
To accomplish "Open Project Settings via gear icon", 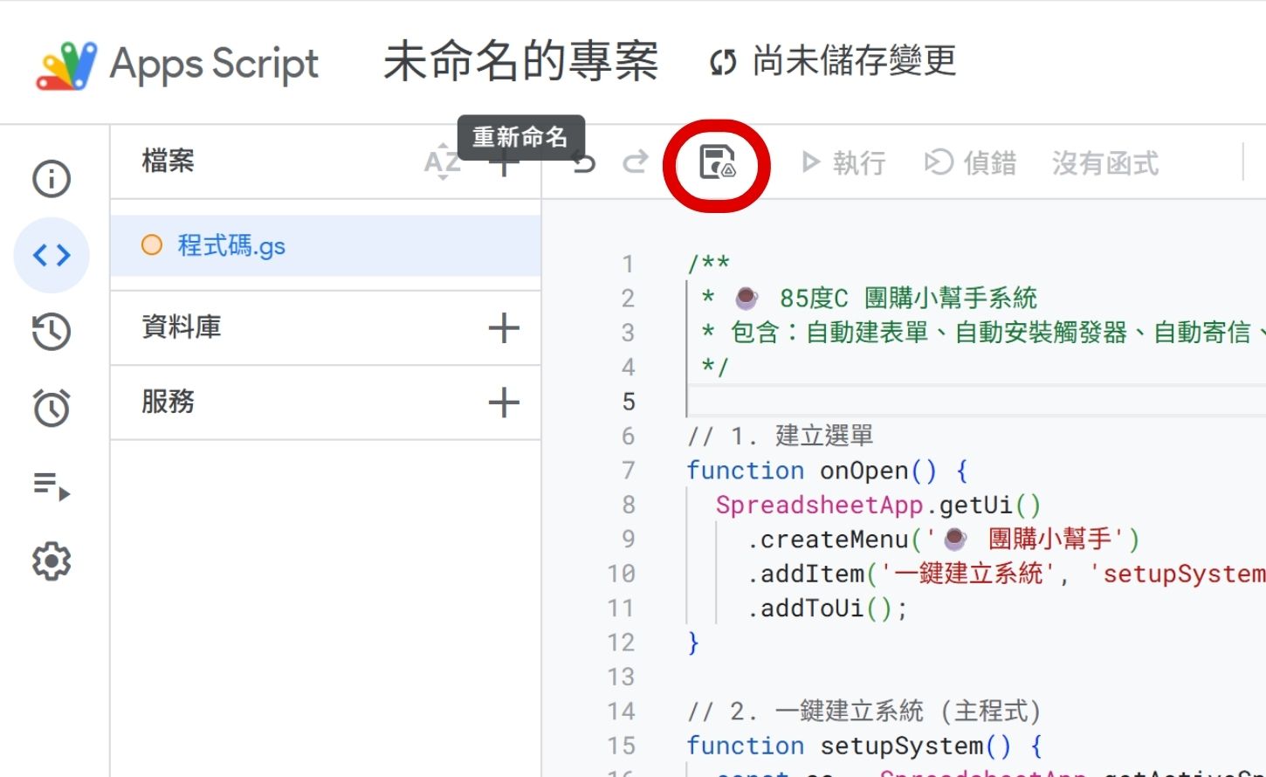I will point(50,561).
